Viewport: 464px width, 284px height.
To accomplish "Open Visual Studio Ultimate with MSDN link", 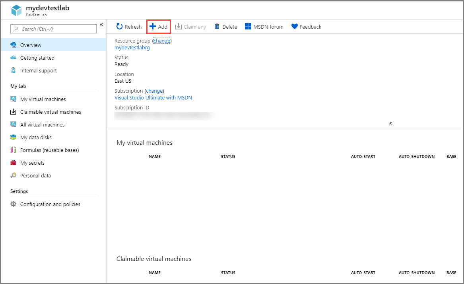I will [x=153, y=98].
